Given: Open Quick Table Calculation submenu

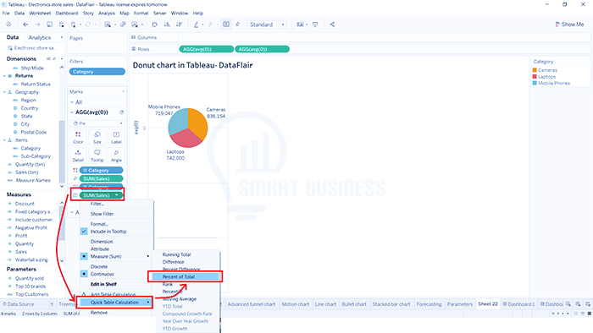Looking at the screenshot, I should pos(114,303).
